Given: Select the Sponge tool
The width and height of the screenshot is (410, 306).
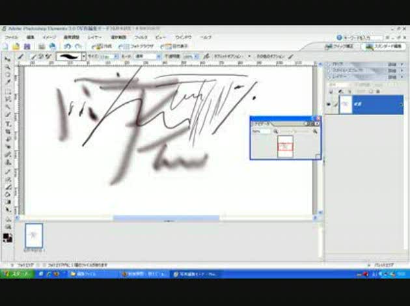Looking at the screenshot, I should point(8,227).
